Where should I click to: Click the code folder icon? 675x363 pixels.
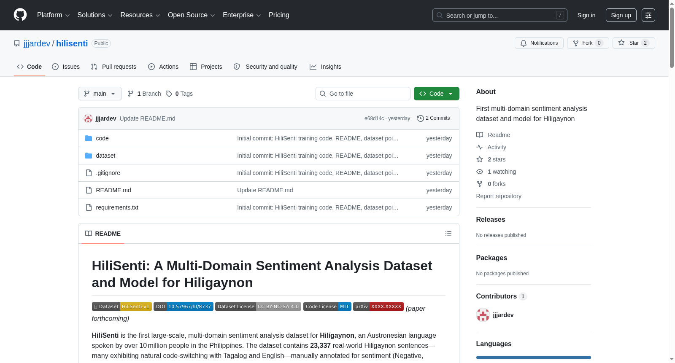(89, 138)
